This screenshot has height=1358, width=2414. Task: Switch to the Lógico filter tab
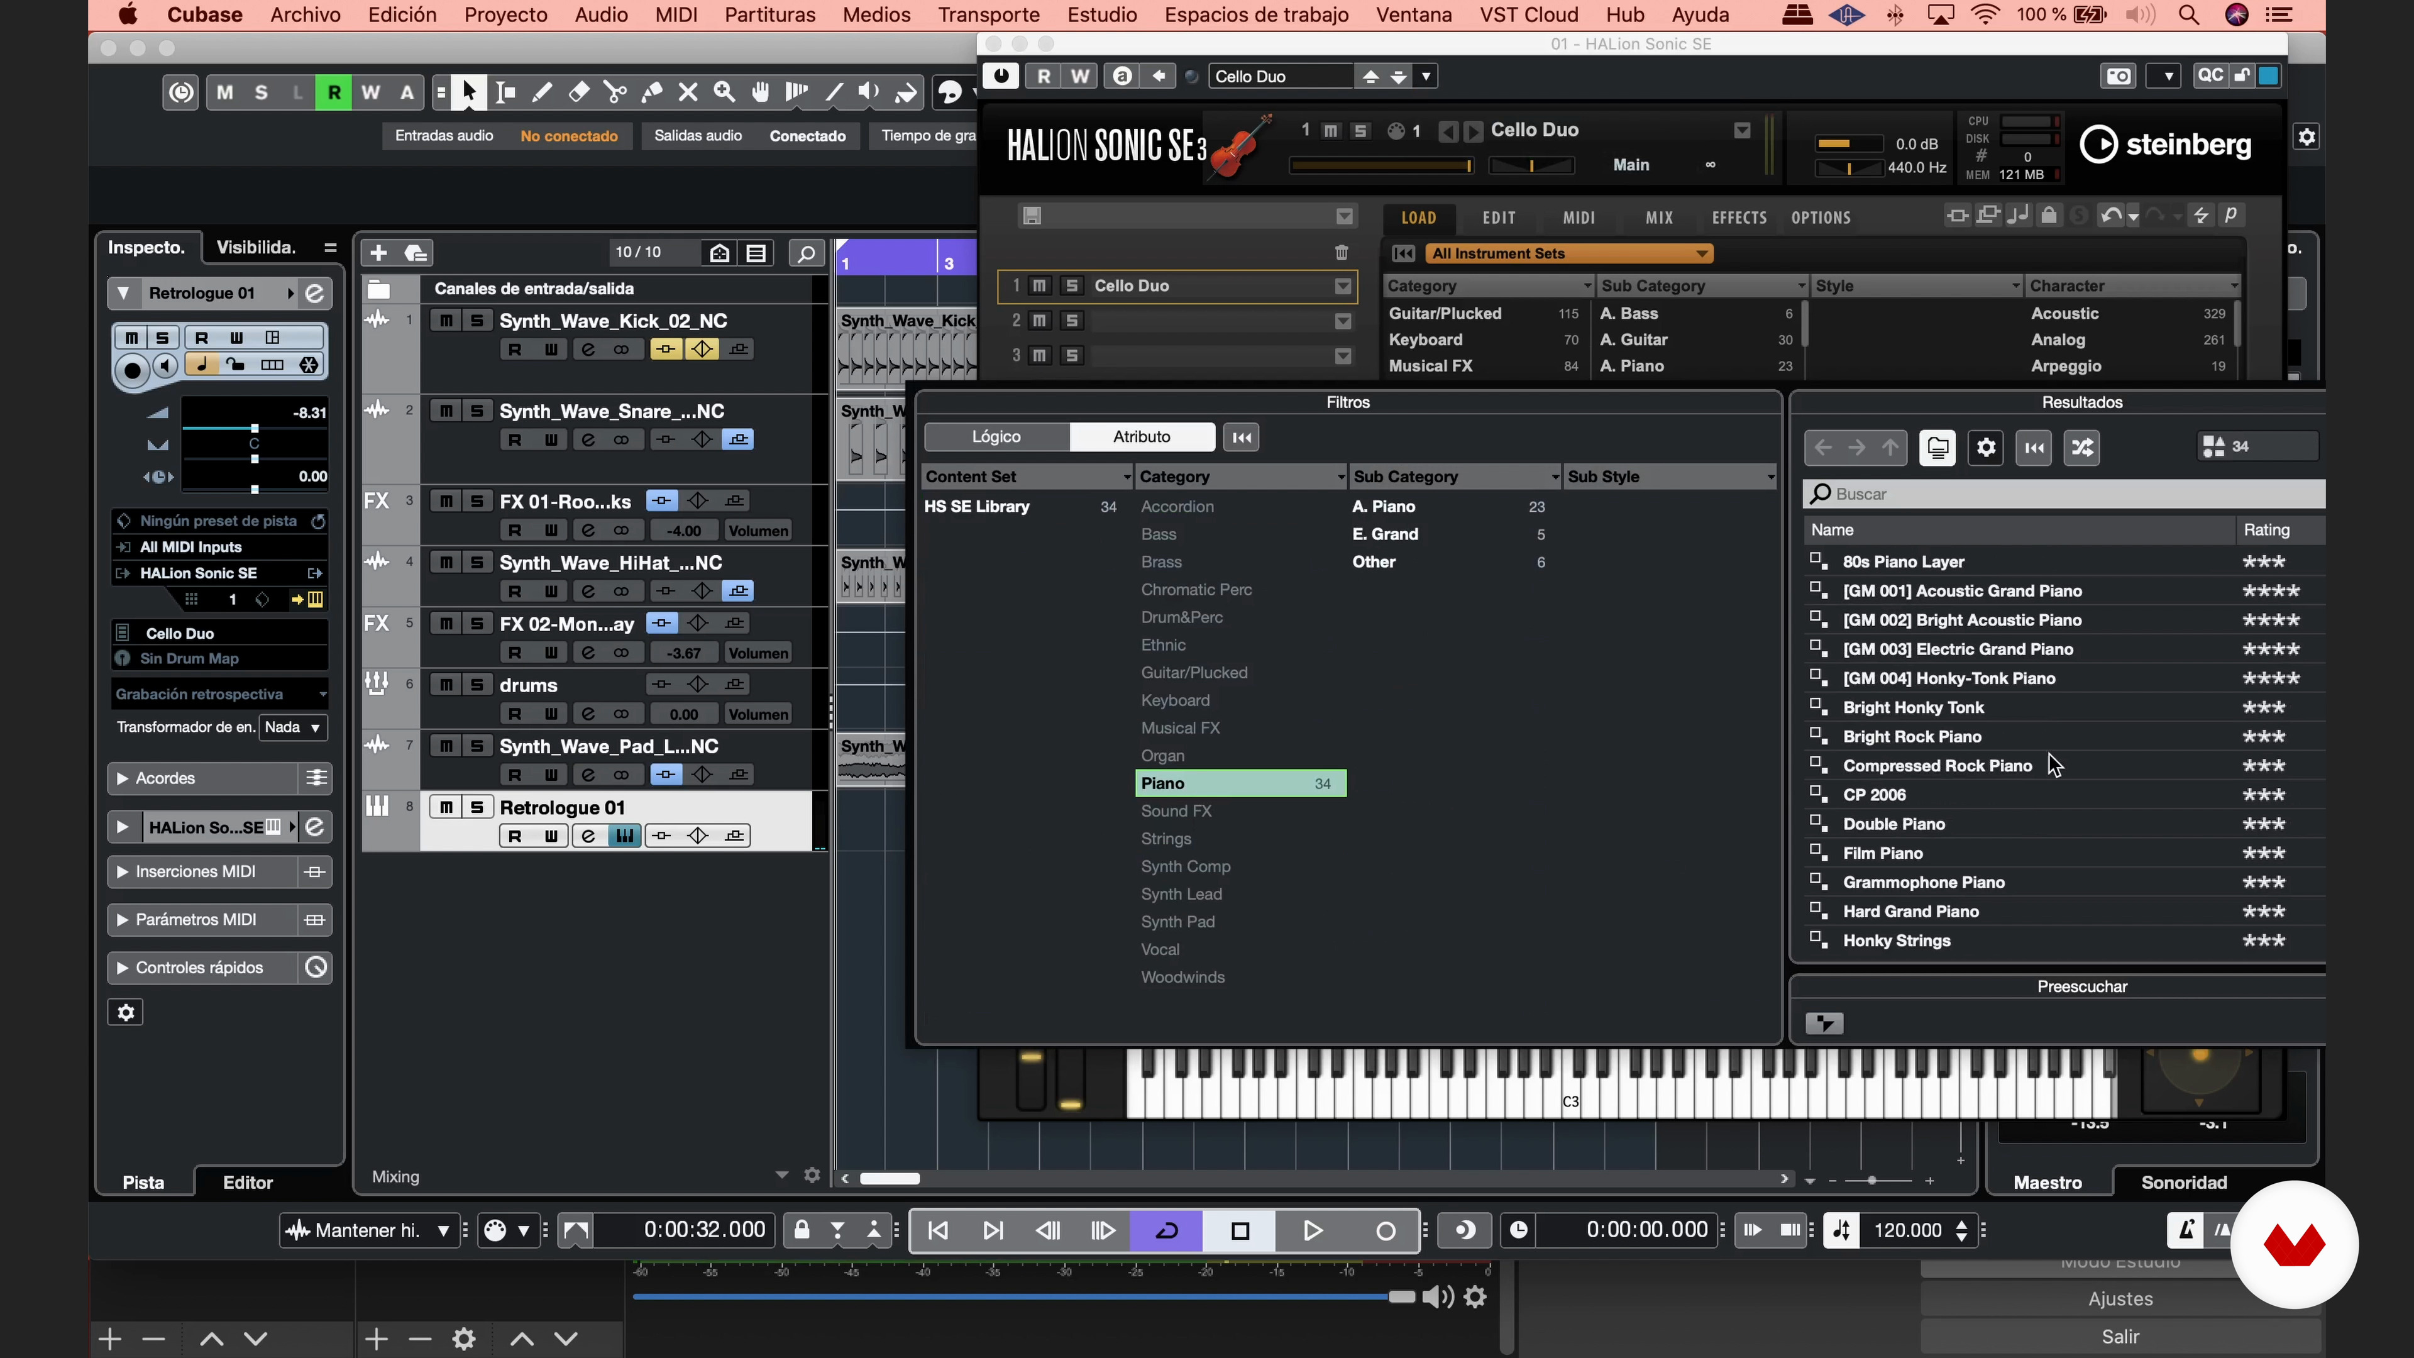click(x=996, y=437)
